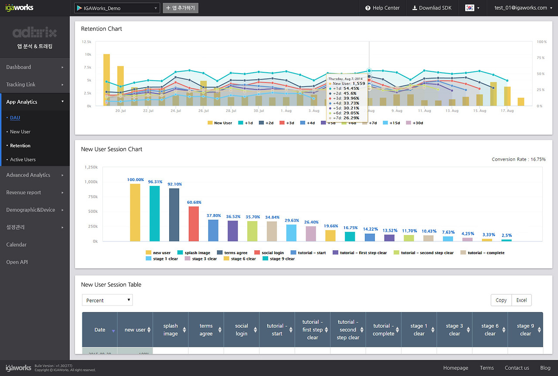Click the 앱 추가하기 button

pyautogui.click(x=180, y=8)
